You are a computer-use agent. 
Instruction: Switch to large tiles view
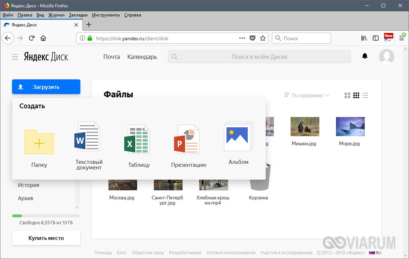coord(347,95)
